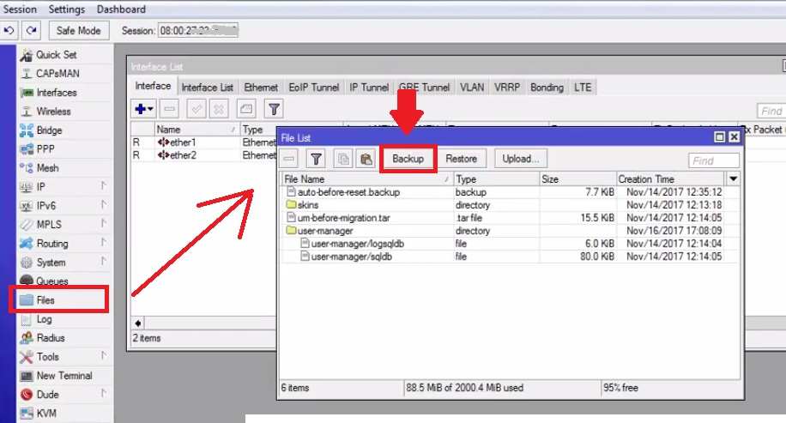Open Bridge from the sidebar
Image resolution: width=786 pixels, height=423 pixels.
(49, 130)
